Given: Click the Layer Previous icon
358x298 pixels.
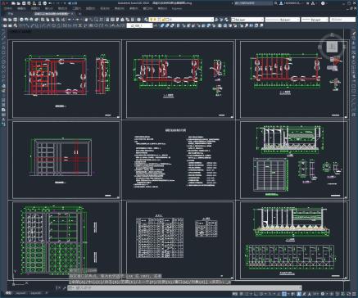Looking at the screenshot, I should tap(221, 20).
